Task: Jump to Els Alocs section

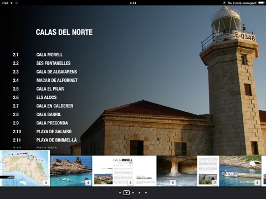Action: [47, 97]
